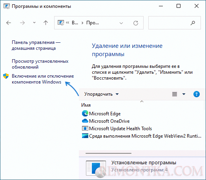
Task: Click the WebView2 Runtime icon
Action: pyautogui.click(x=85, y=136)
